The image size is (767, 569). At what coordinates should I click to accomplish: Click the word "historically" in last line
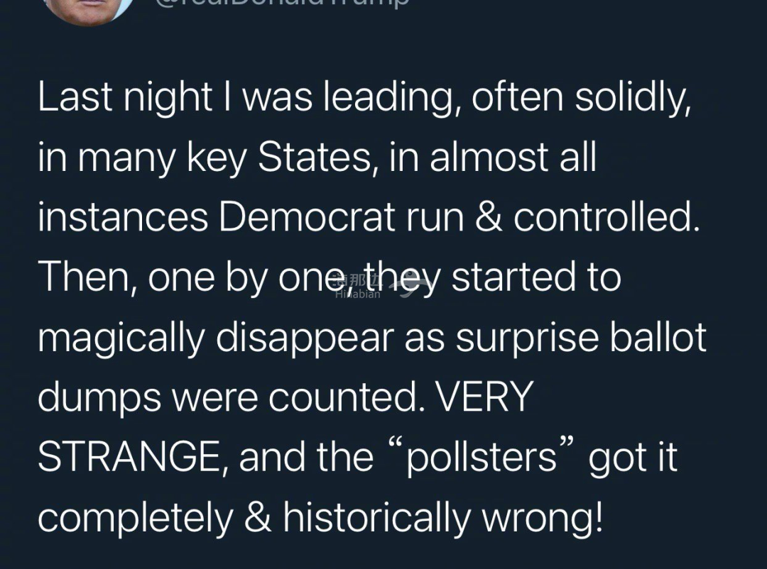point(376,517)
